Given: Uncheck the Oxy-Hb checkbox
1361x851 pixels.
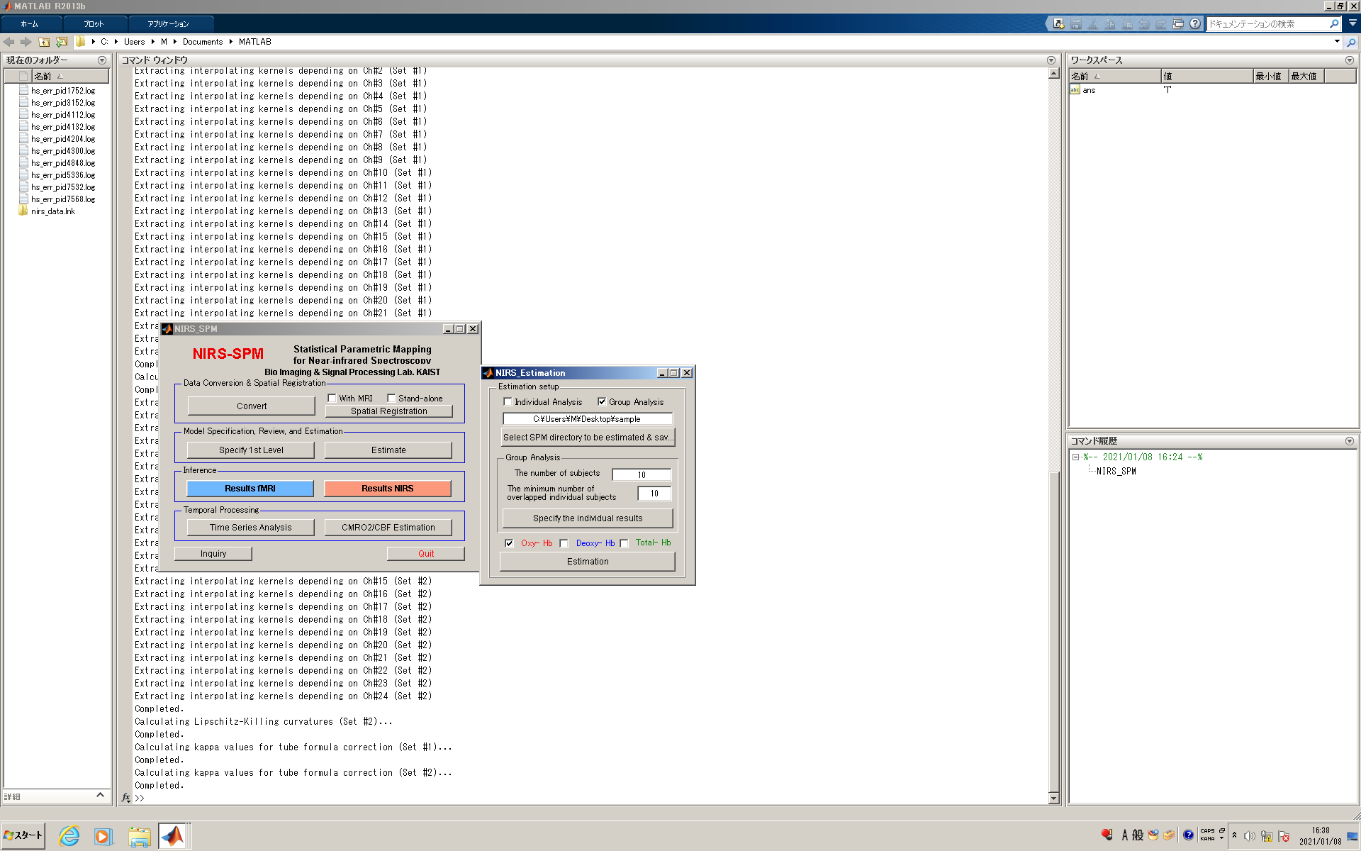Looking at the screenshot, I should (x=509, y=543).
